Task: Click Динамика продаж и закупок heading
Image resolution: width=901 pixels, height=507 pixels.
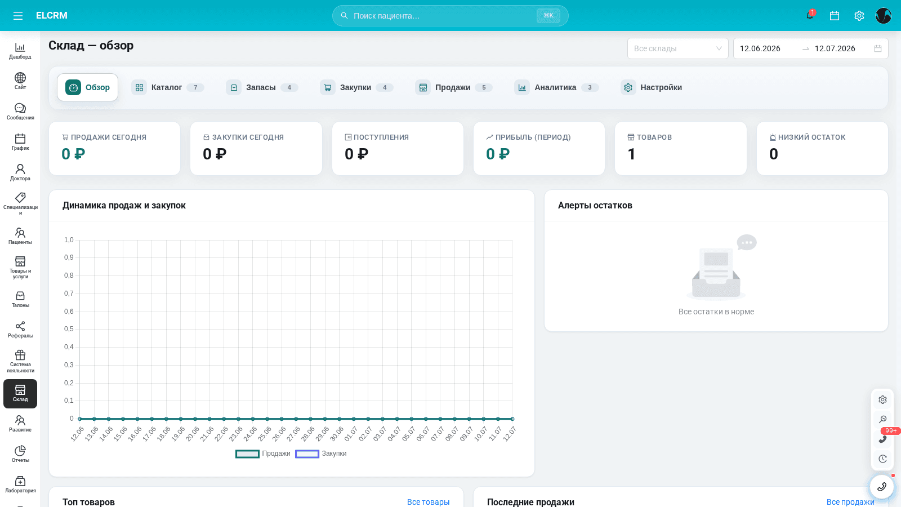Action: [x=124, y=206]
